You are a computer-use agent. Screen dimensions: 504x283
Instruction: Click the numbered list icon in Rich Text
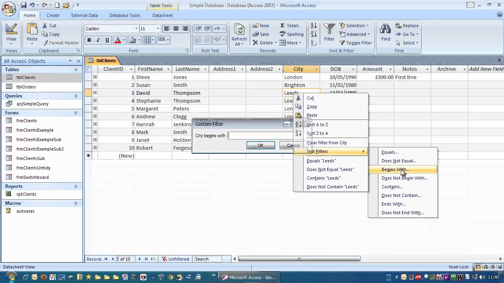coord(198,40)
